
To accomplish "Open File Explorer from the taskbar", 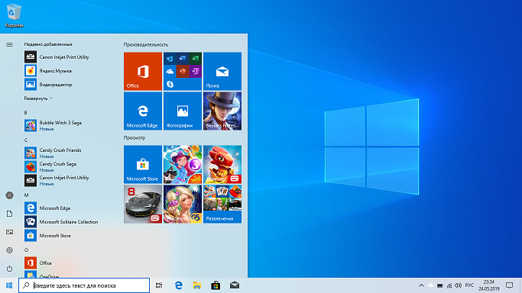I will pos(197,285).
